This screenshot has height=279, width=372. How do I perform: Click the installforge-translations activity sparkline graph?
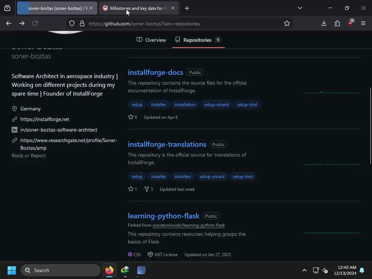[x=332, y=164]
